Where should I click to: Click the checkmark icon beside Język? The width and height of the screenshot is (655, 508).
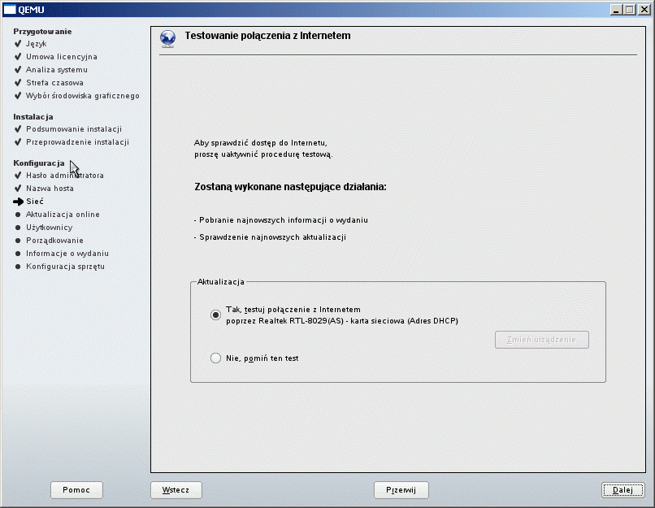pos(18,44)
